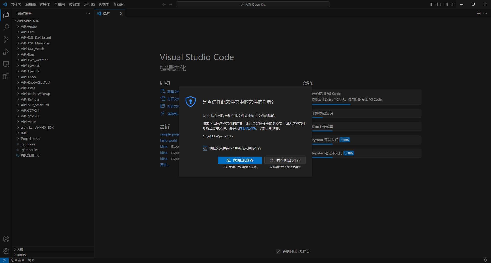Image resolution: width=491 pixels, height=263 pixels.
Task: Open the Run and Debug view
Action: point(6,52)
